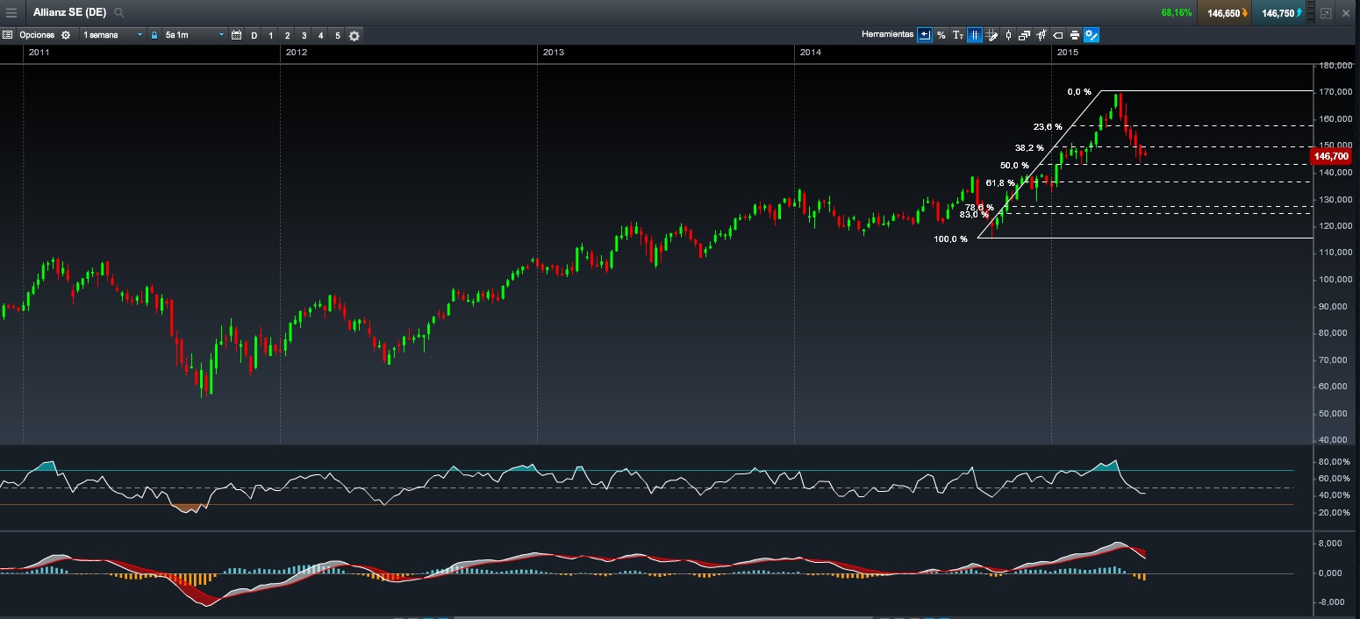Expand the '1 semana' interval dropdown

pos(112,35)
